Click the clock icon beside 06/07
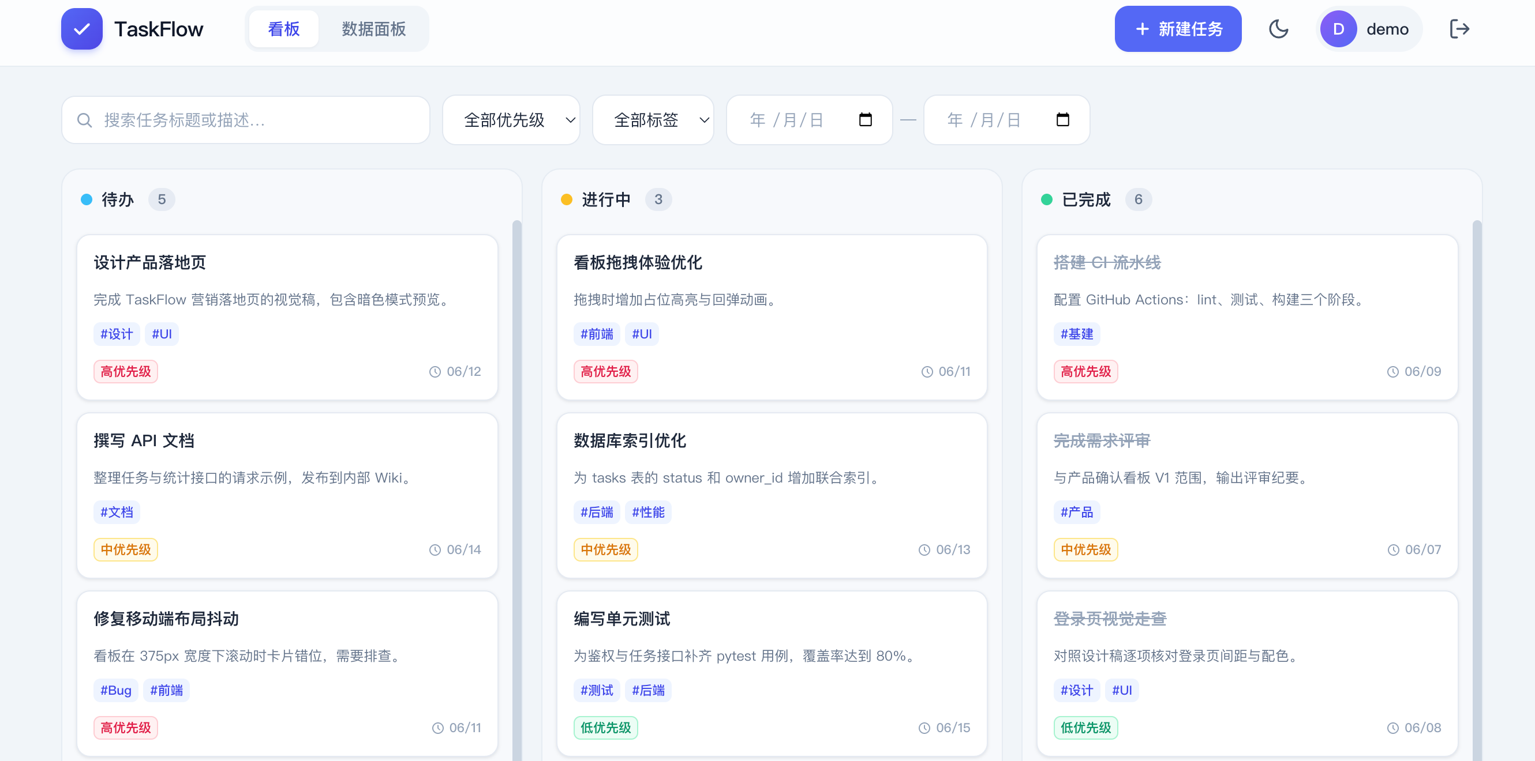 [x=1393, y=549]
